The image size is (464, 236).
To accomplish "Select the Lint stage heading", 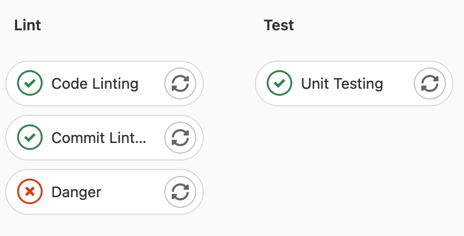I will 28,25.
